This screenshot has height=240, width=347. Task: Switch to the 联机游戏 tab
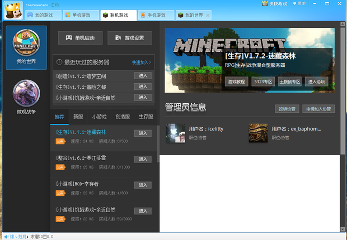click(119, 15)
